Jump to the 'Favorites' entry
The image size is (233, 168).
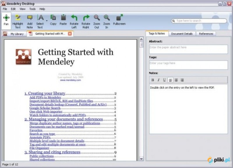pos(36,130)
